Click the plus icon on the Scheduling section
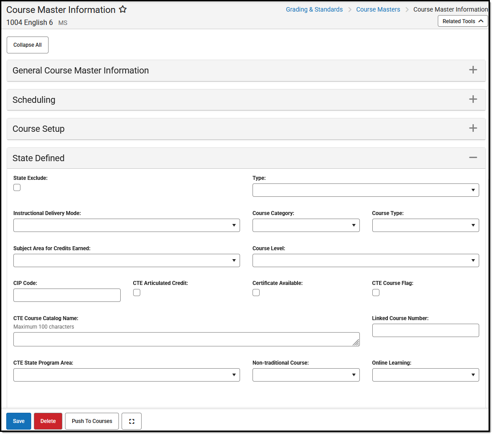Viewport: 493px width, 435px height. coord(473,99)
